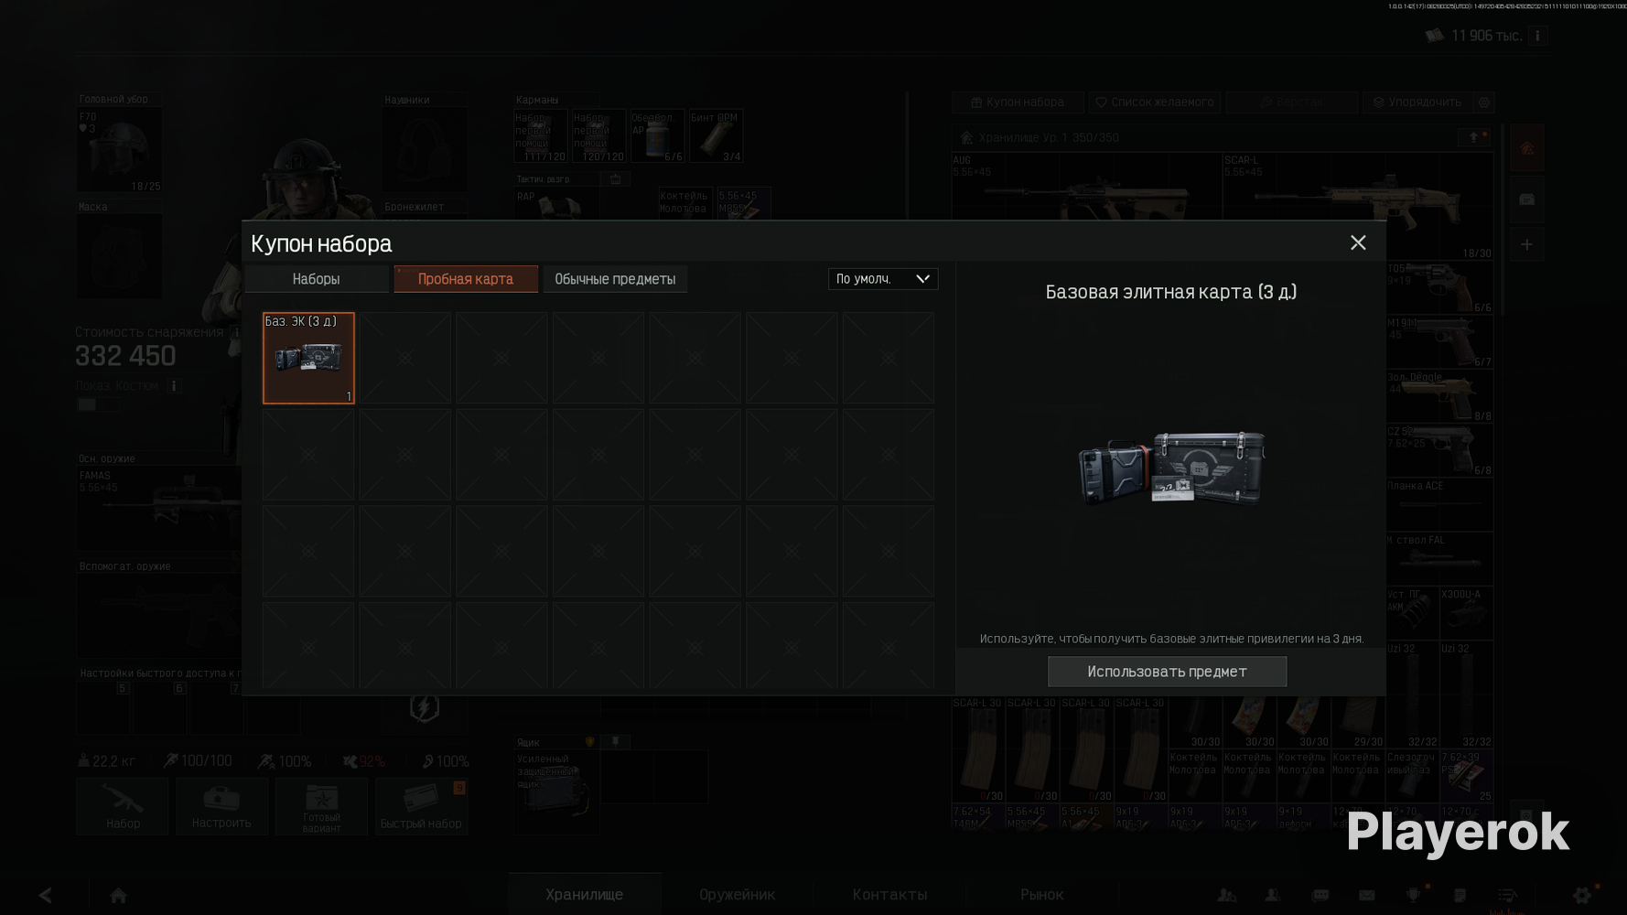This screenshot has width=1627, height=915.
Task: Click the Использовать предмет button
Action: point(1167,672)
